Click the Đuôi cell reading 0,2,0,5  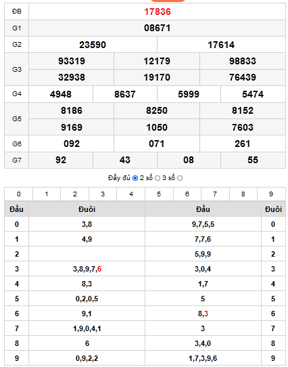87,299
